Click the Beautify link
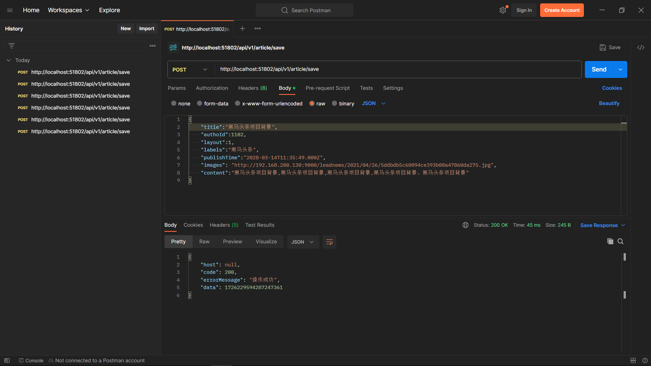This screenshot has width=651, height=366. coord(609,103)
